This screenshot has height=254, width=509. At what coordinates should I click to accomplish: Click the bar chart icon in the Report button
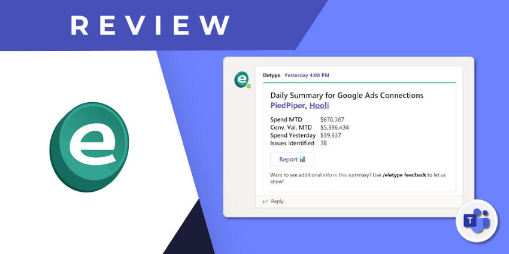pos(302,160)
